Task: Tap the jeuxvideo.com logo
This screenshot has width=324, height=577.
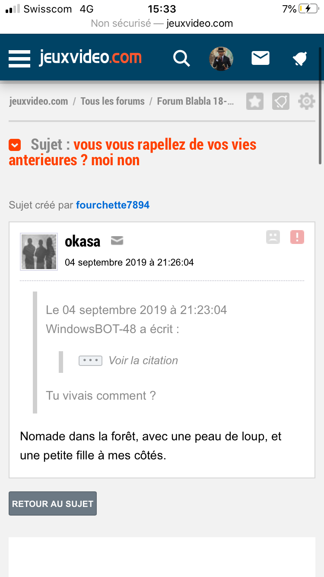Action: (90, 57)
